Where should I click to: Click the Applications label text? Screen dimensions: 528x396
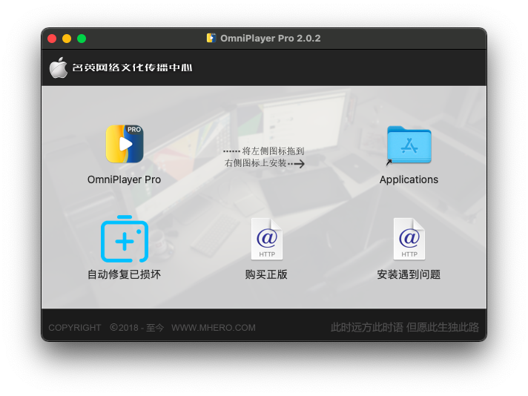point(409,179)
